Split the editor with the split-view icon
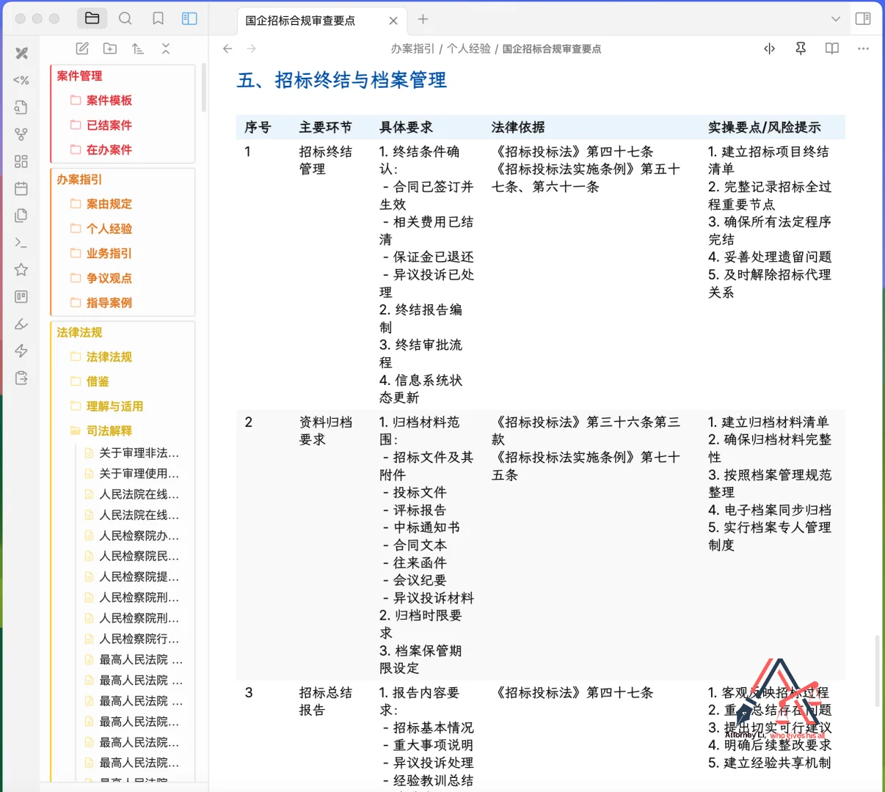 coord(768,48)
